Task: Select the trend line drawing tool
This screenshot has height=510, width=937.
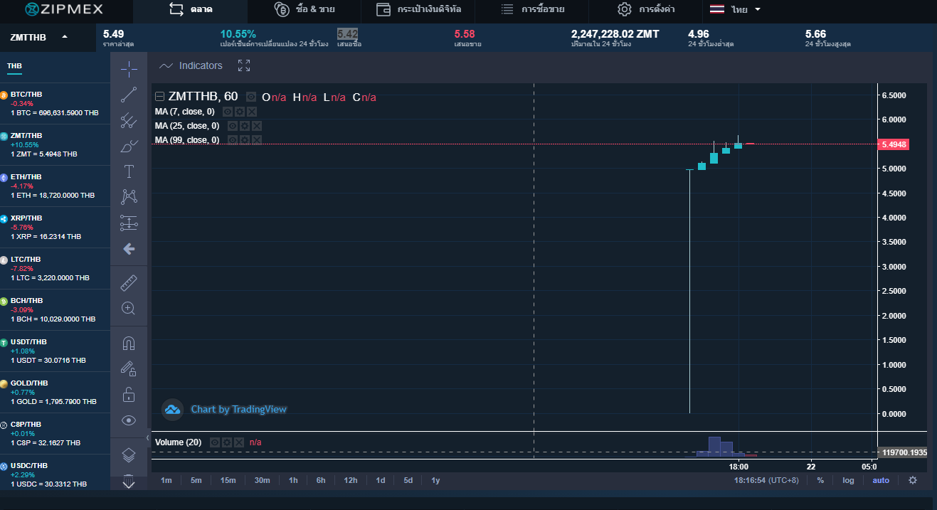Action: tap(129, 94)
